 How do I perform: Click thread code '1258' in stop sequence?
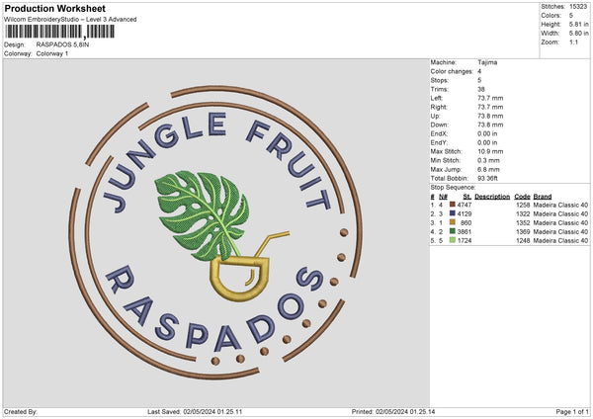(x=523, y=205)
